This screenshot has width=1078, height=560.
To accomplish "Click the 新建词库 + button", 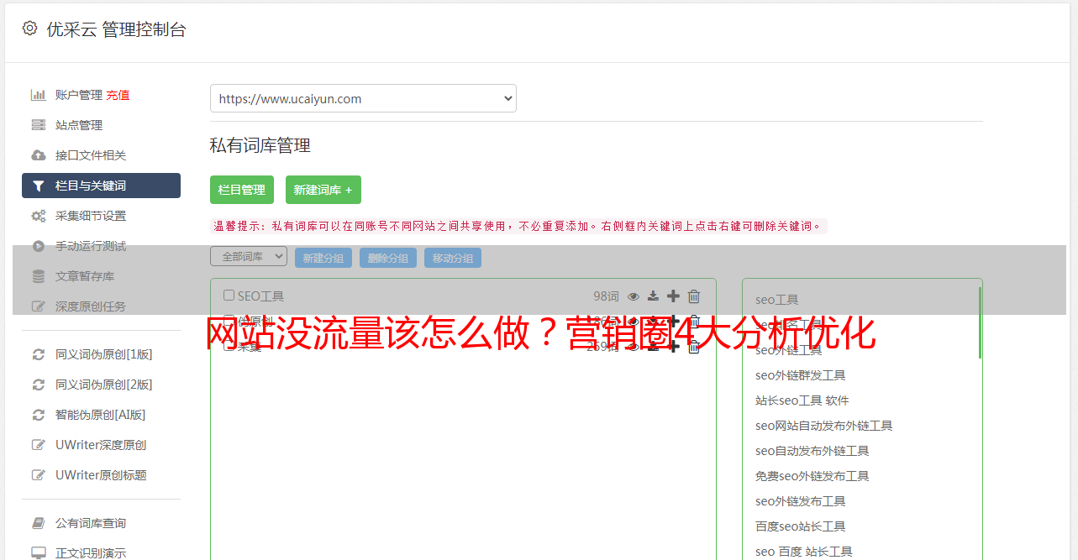I will click(x=323, y=190).
